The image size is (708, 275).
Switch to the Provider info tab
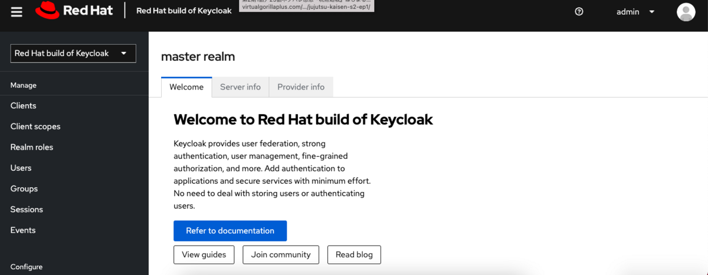point(301,87)
